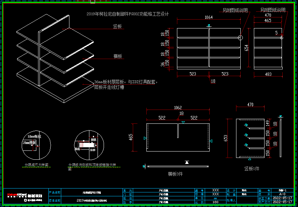298x207 pixels.
Task: Select the small callout circle on the side elevation
Action: [281, 37]
